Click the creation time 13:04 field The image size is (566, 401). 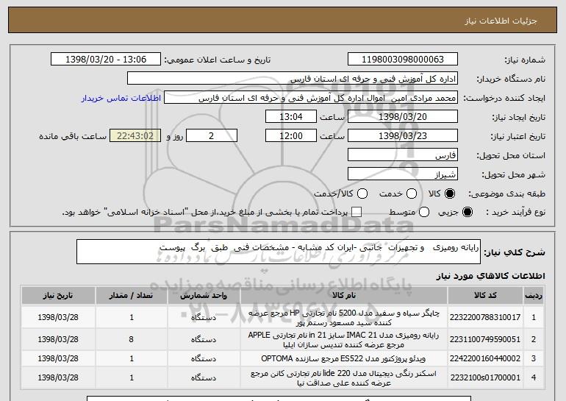click(x=291, y=117)
